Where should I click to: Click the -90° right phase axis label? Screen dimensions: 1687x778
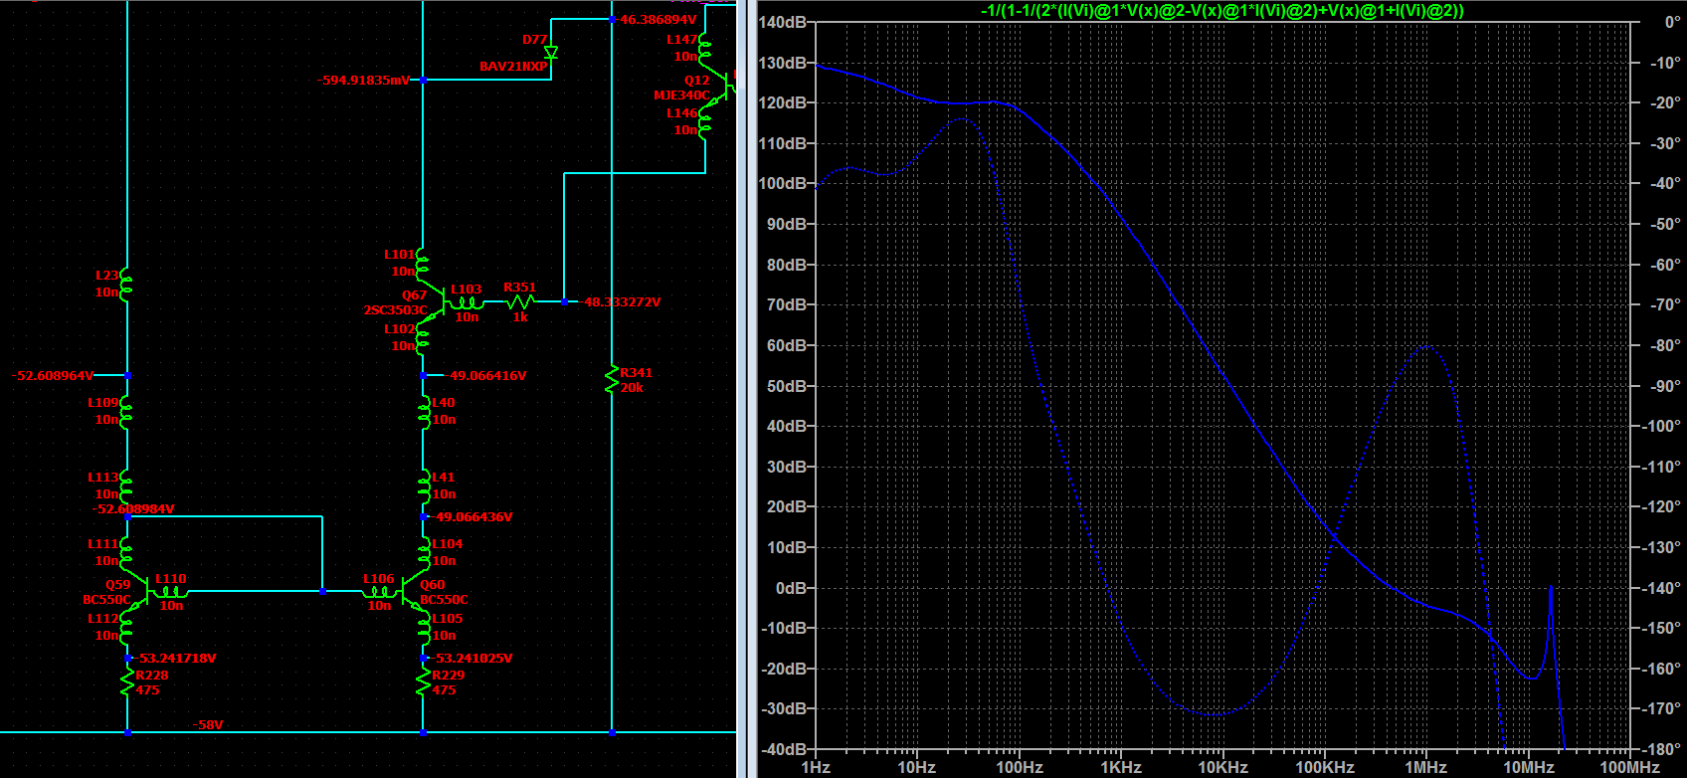pos(1664,385)
